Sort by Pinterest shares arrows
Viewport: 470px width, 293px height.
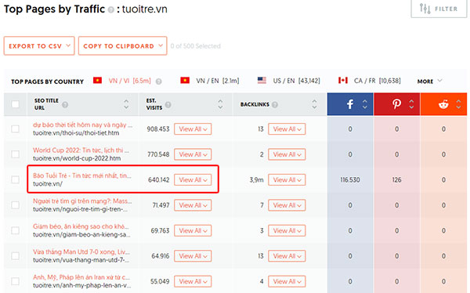tap(411, 104)
